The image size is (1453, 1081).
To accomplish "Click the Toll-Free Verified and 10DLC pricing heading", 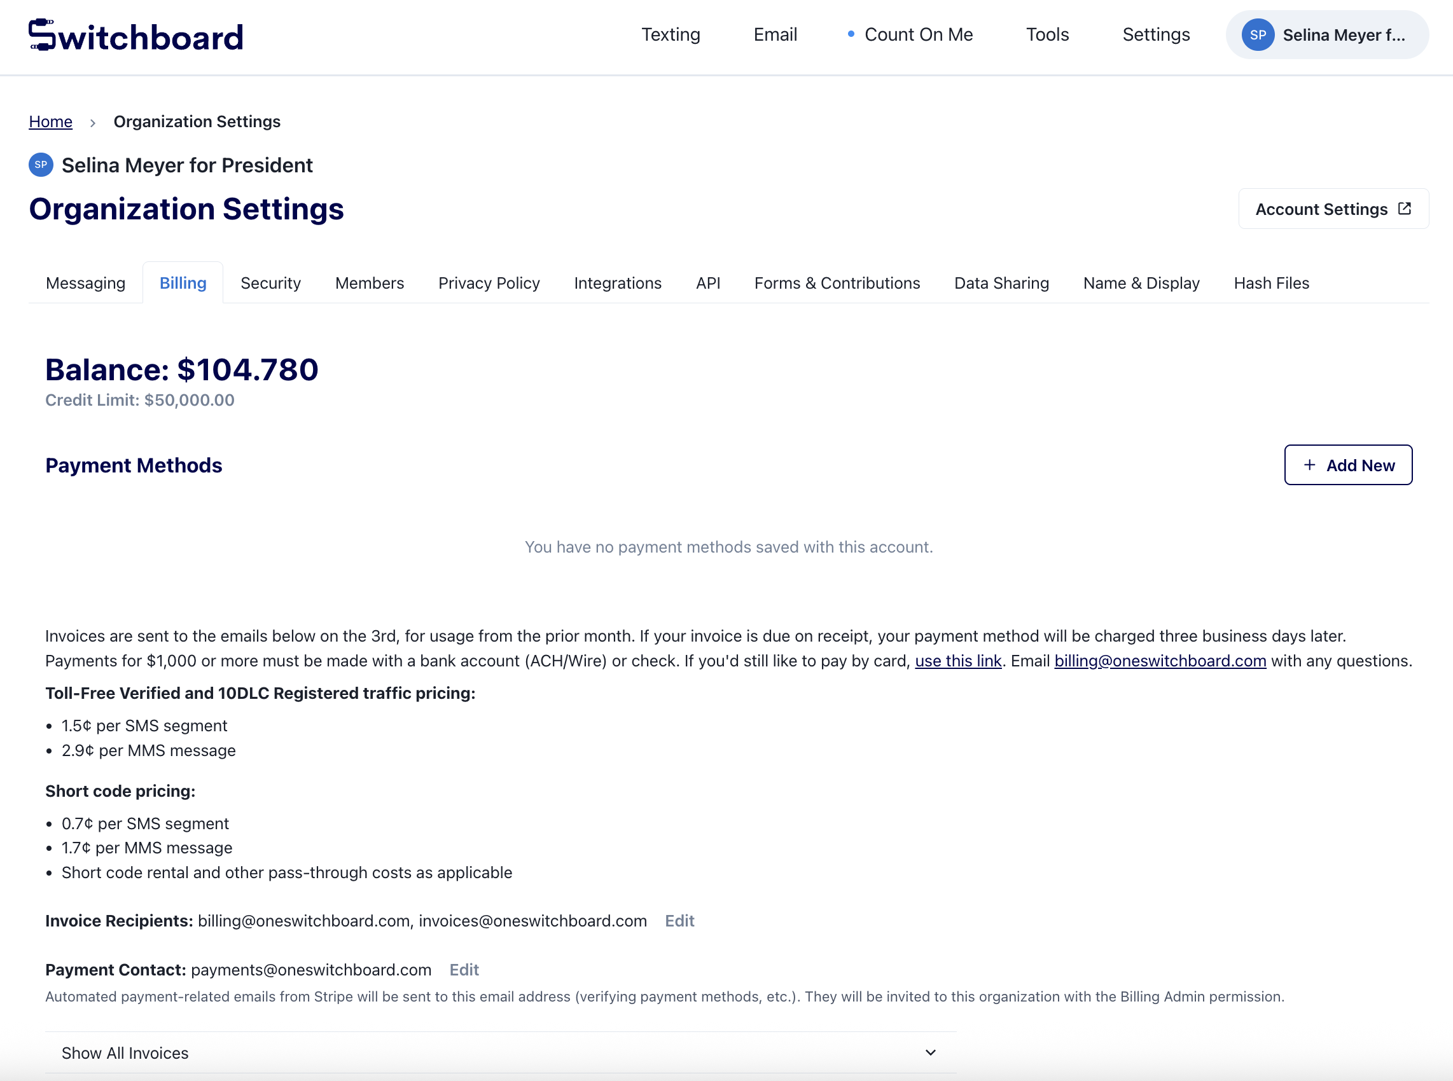I will [x=260, y=693].
